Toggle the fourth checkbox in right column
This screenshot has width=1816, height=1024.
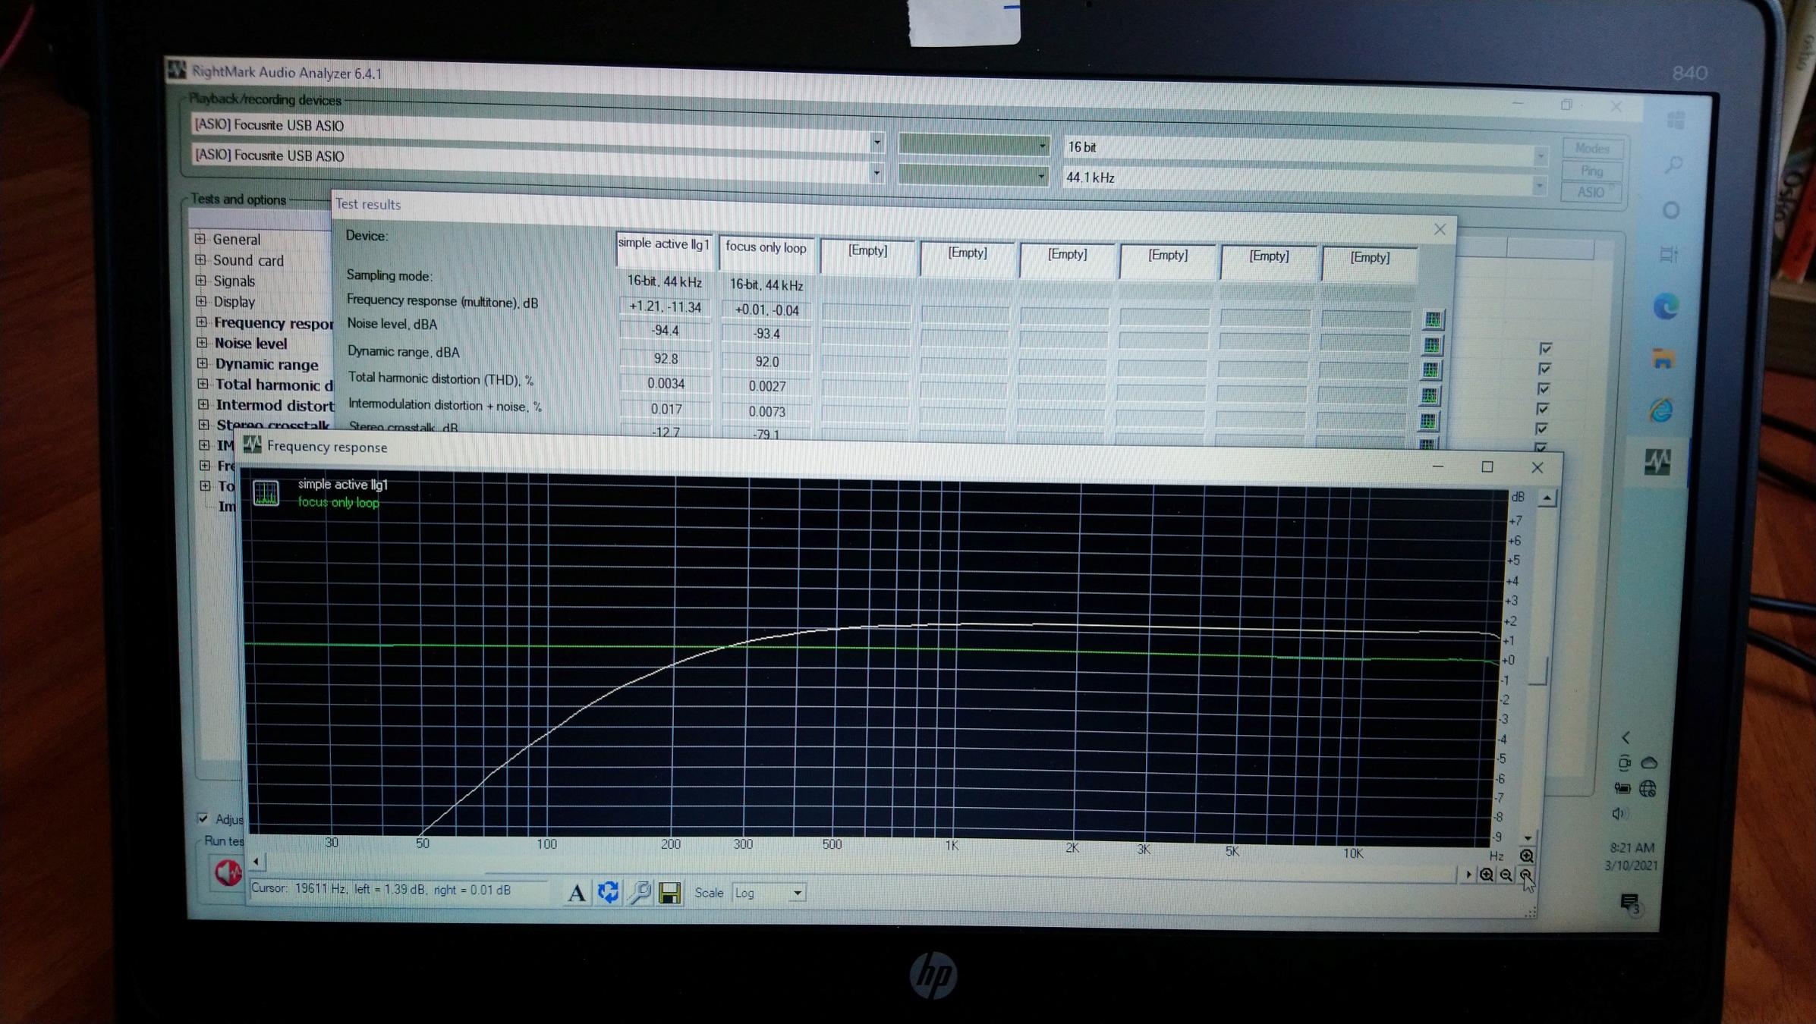(1543, 409)
